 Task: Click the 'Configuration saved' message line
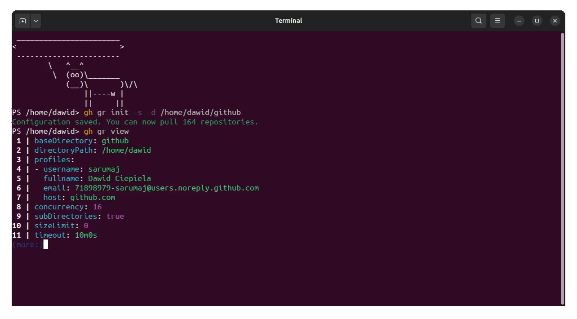[x=135, y=122]
